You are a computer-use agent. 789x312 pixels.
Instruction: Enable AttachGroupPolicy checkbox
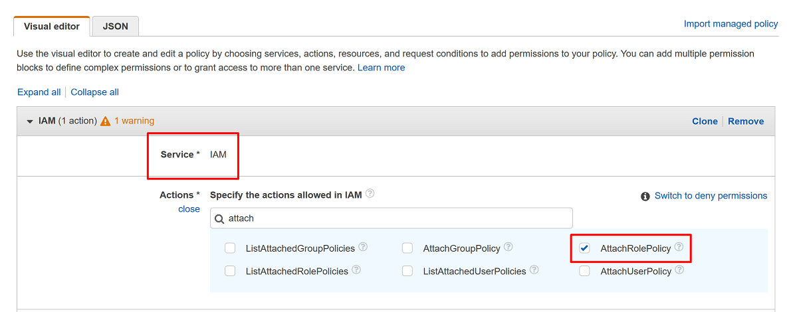point(407,248)
